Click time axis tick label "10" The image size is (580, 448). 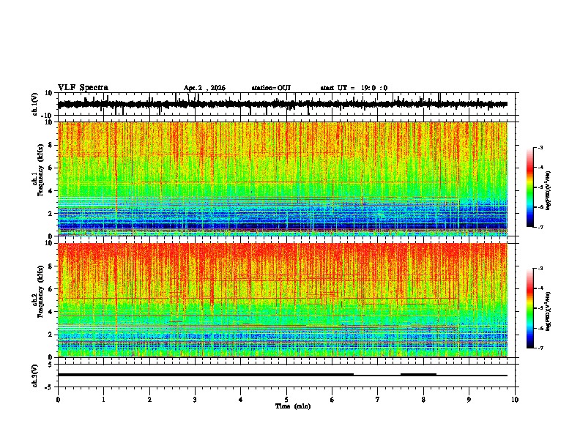pyautogui.click(x=515, y=400)
